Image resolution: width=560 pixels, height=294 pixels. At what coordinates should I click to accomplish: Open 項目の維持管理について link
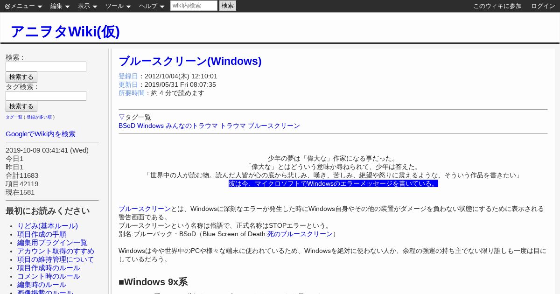[56, 259]
